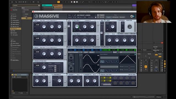Open the Global center page tab
This screenshot has height=99, width=176.
(115, 47)
